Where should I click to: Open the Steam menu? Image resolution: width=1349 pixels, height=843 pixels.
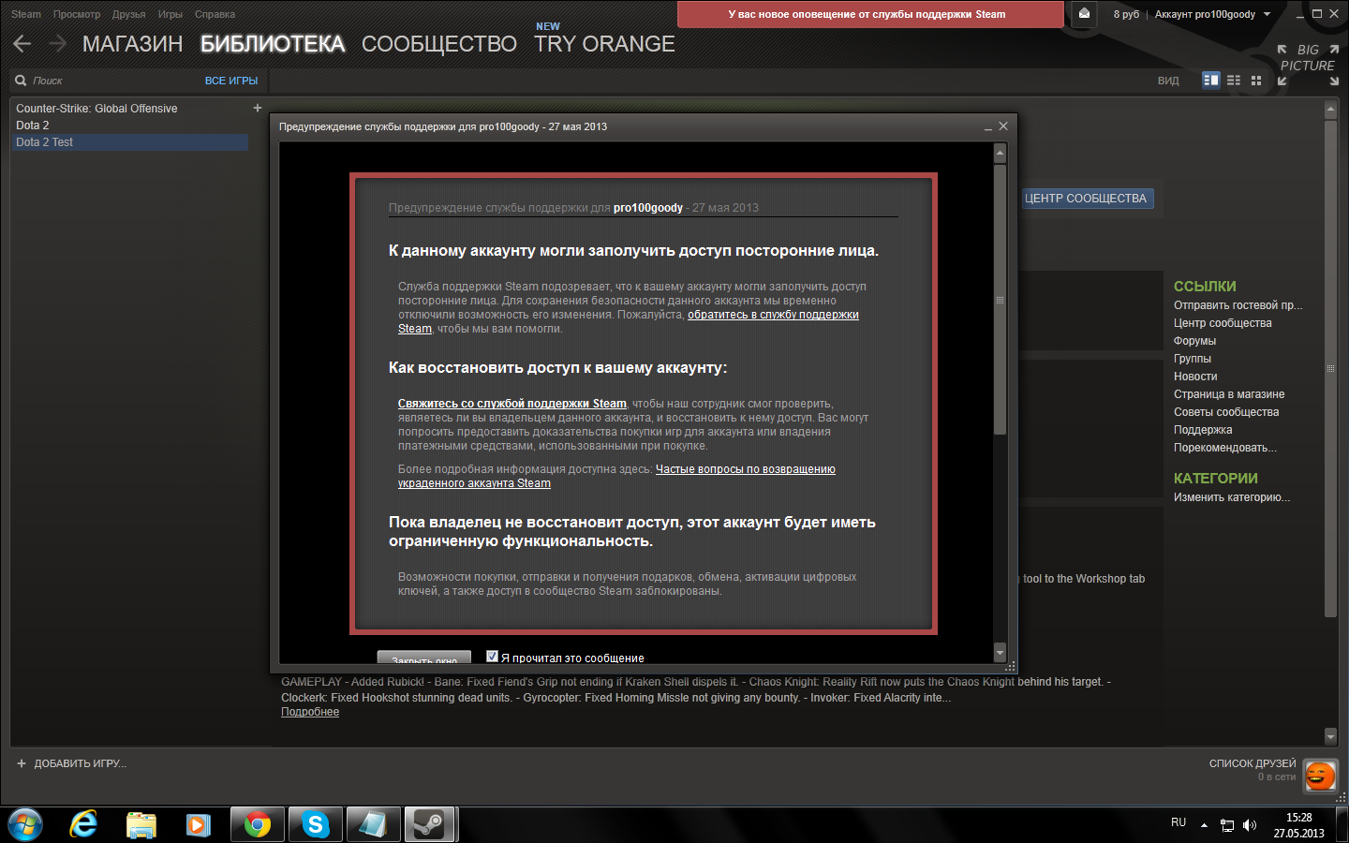pyautogui.click(x=26, y=14)
